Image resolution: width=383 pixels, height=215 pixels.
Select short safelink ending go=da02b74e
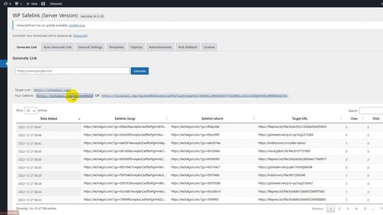(x=196, y=143)
